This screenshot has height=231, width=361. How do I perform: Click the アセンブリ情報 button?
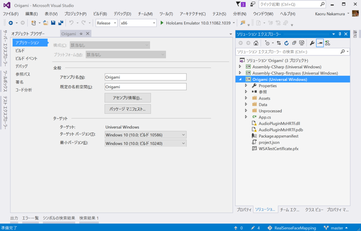pos(128,98)
